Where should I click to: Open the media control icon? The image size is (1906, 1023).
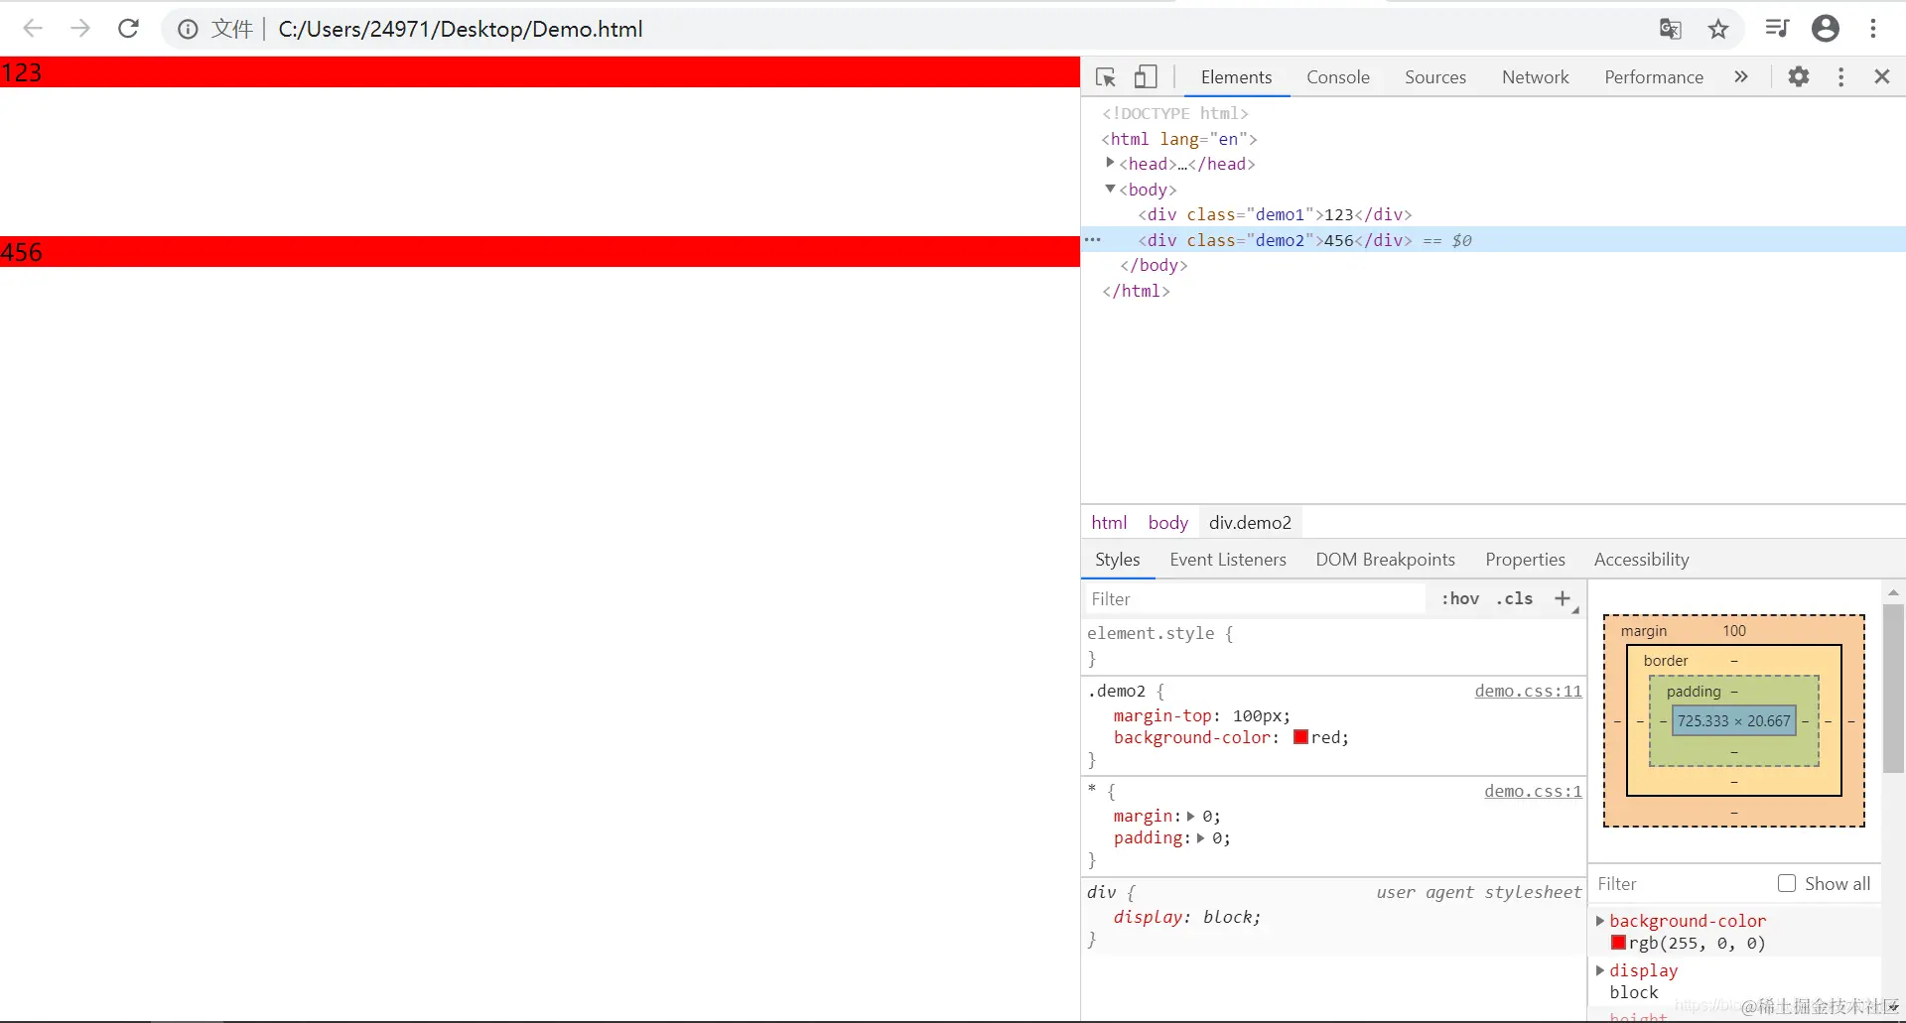point(1777,29)
